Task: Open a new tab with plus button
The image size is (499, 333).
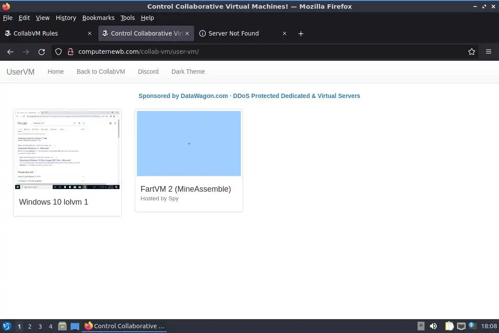Action: pos(301,33)
